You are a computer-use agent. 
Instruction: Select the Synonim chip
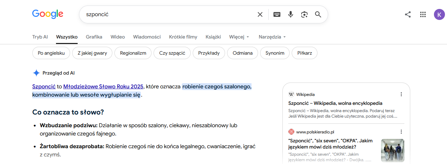275,53
